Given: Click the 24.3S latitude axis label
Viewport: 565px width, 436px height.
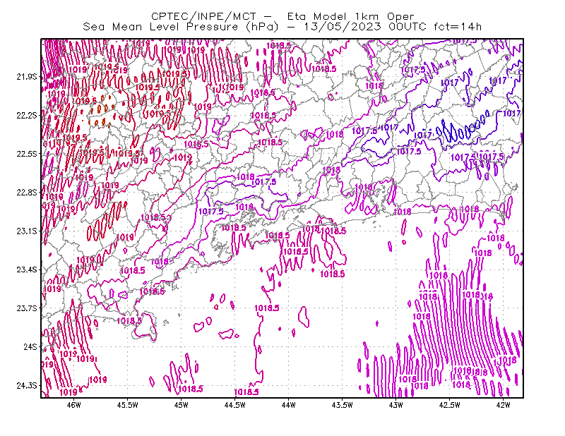Looking at the screenshot, I should [27, 386].
